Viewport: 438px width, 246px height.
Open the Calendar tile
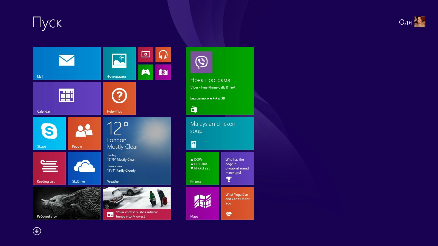tap(67, 98)
